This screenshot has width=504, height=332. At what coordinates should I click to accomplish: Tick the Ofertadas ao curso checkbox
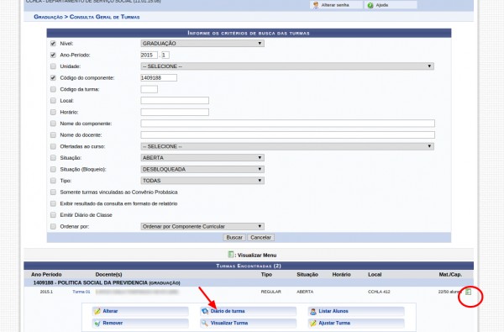point(53,146)
